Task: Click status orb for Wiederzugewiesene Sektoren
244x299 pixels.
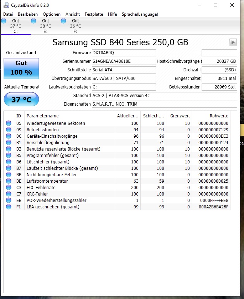Action: 9,123
